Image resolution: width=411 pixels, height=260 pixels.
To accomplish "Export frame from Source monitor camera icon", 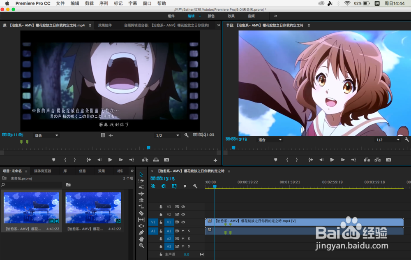I will click(166, 160).
